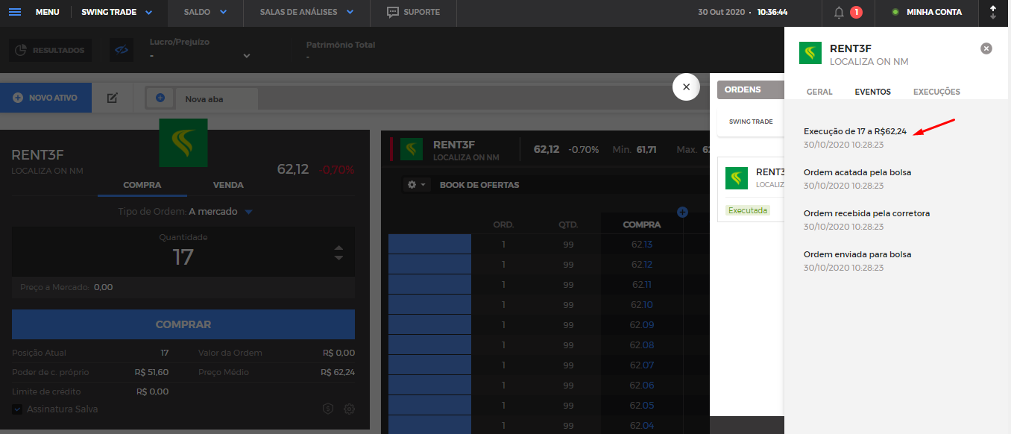Click the SUPORTE chat bubble icon
The width and height of the screenshot is (1011, 434).
pos(393,12)
